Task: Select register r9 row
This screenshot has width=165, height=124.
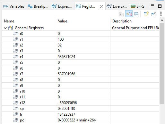Action: [x=81, y=86]
